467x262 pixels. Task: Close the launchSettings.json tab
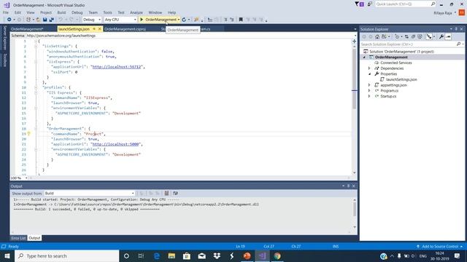100,29
